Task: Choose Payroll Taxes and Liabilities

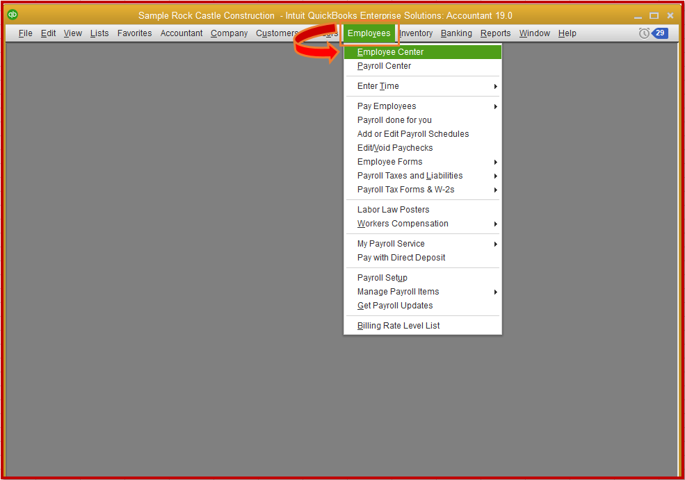Action: click(422, 176)
